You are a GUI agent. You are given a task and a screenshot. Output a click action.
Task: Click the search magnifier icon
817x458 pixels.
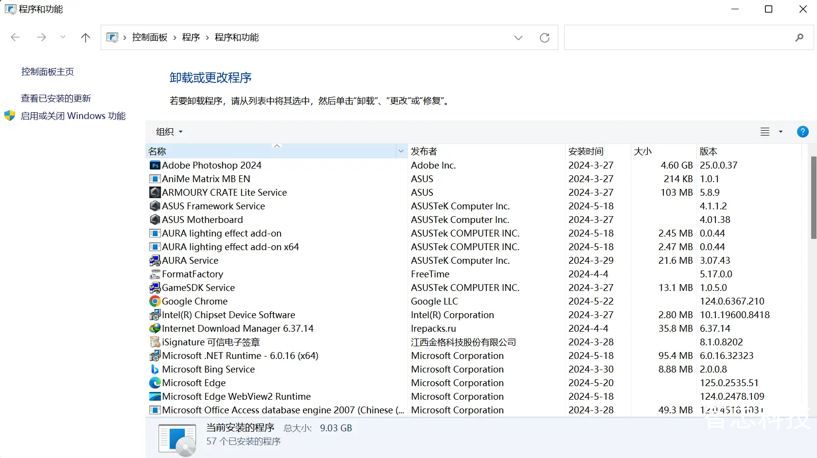799,37
